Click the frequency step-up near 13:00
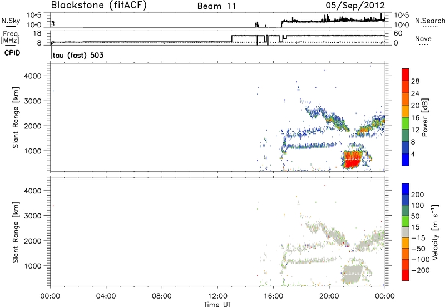 pyautogui.click(x=232, y=39)
